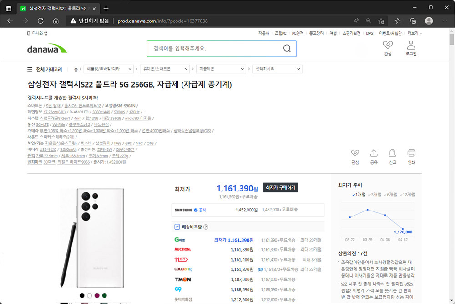Open the AUCTION seller offer
The image size is (455, 304).
point(248,250)
